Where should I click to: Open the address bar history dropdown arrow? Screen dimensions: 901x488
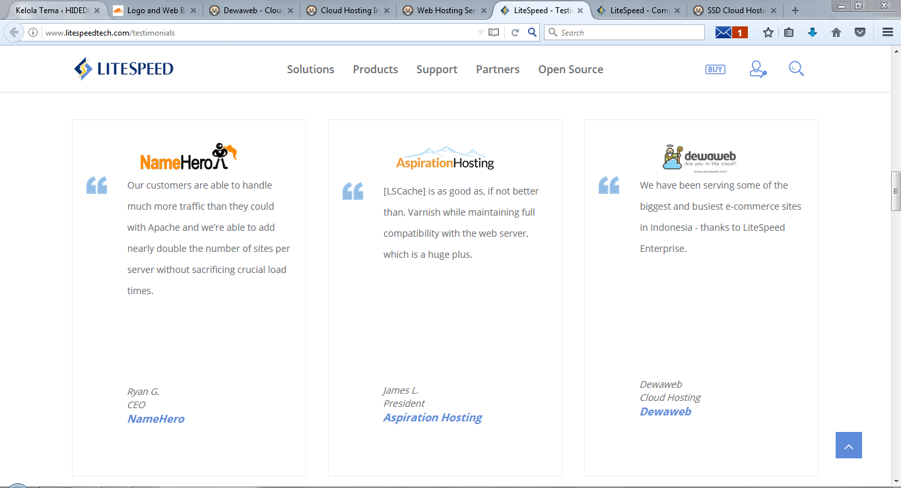click(x=481, y=32)
